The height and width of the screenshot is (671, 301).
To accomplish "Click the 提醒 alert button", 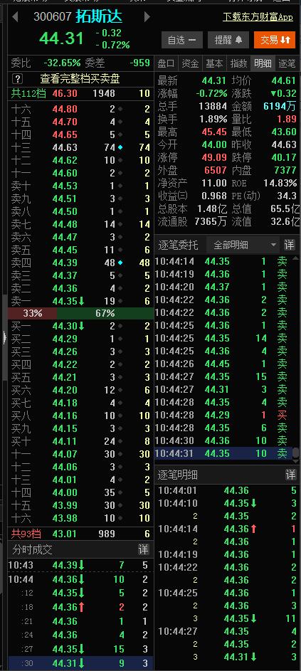I will click(228, 40).
